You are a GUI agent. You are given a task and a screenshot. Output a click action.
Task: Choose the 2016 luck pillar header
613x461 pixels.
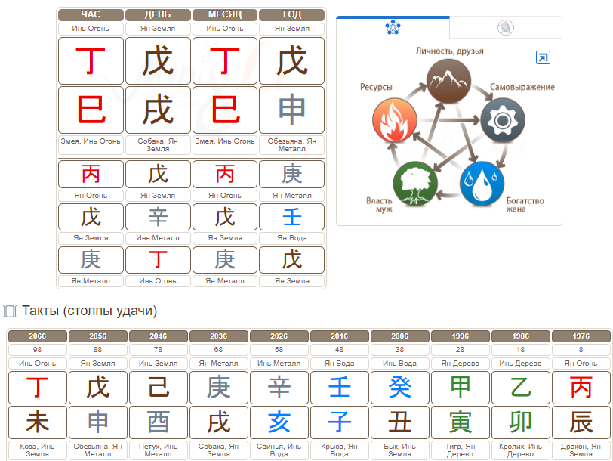click(x=339, y=336)
